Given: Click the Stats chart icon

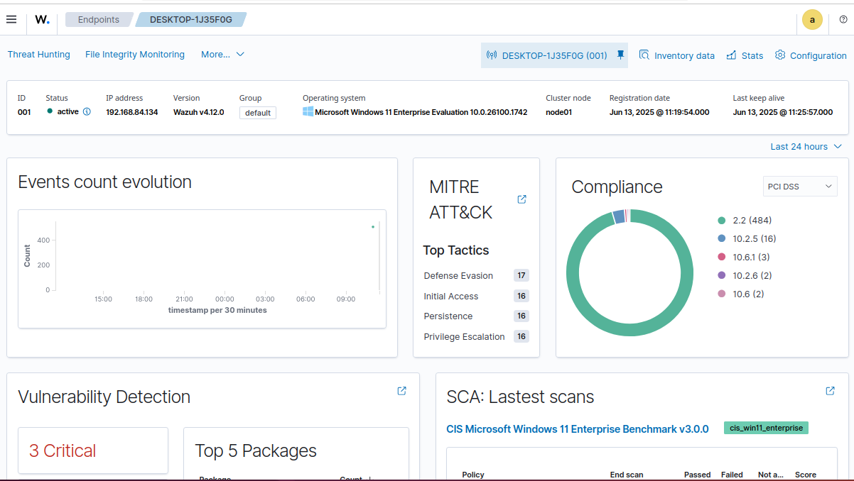Looking at the screenshot, I should 731,55.
